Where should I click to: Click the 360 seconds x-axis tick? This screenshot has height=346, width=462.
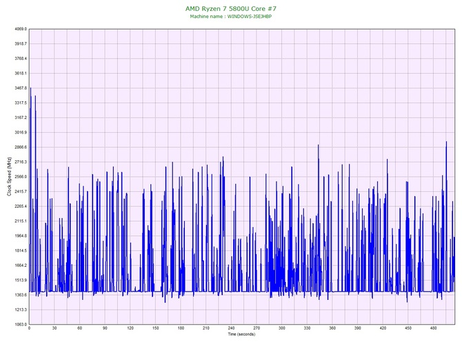click(x=332, y=328)
